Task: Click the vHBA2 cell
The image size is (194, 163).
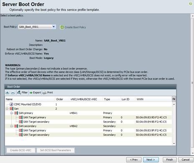Action: pyautogui.click(x=73, y=126)
